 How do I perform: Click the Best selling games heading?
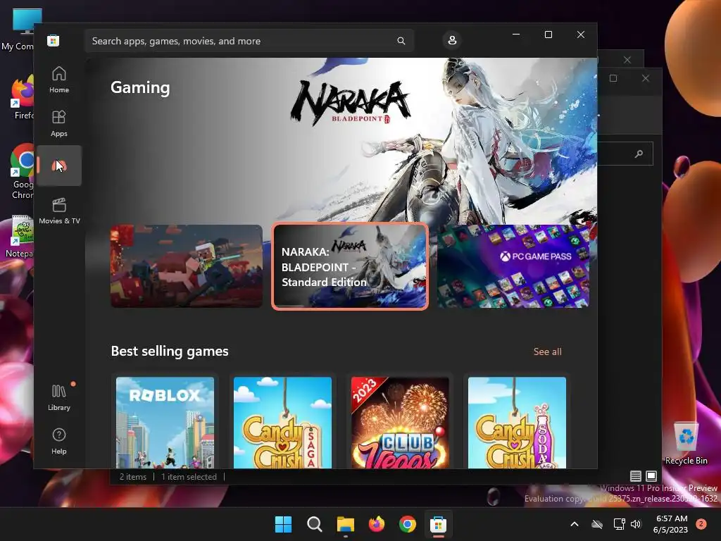coord(170,351)
